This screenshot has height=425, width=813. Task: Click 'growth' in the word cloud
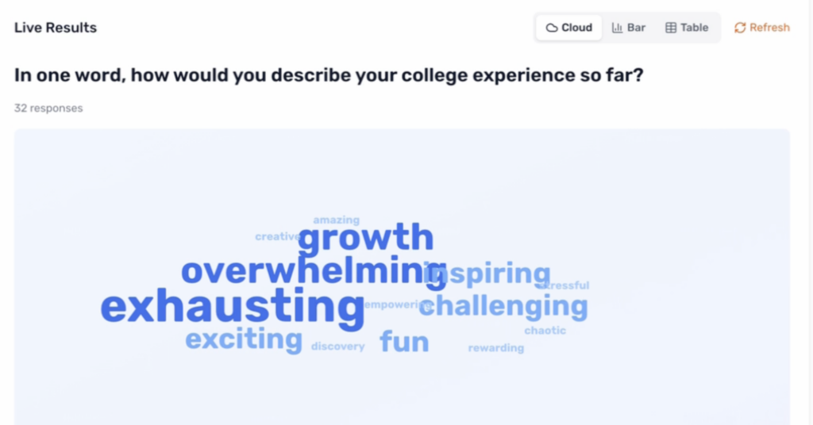[366, 238]
